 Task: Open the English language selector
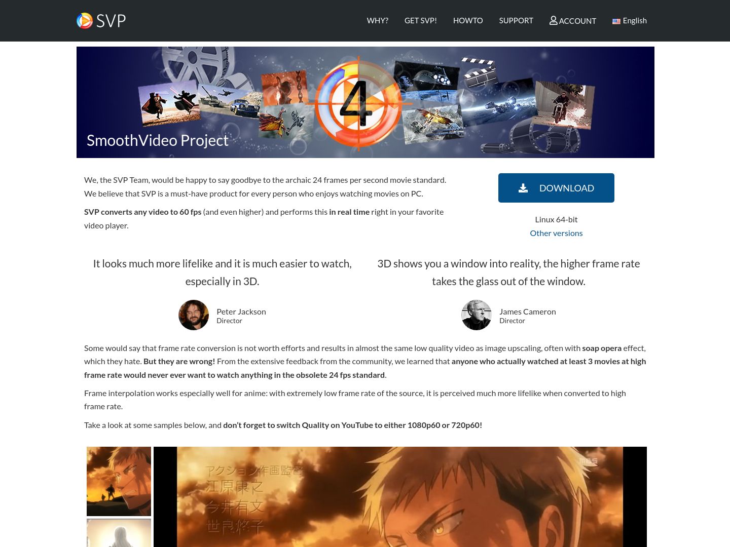pyautogui.click(x=630, y=21)
